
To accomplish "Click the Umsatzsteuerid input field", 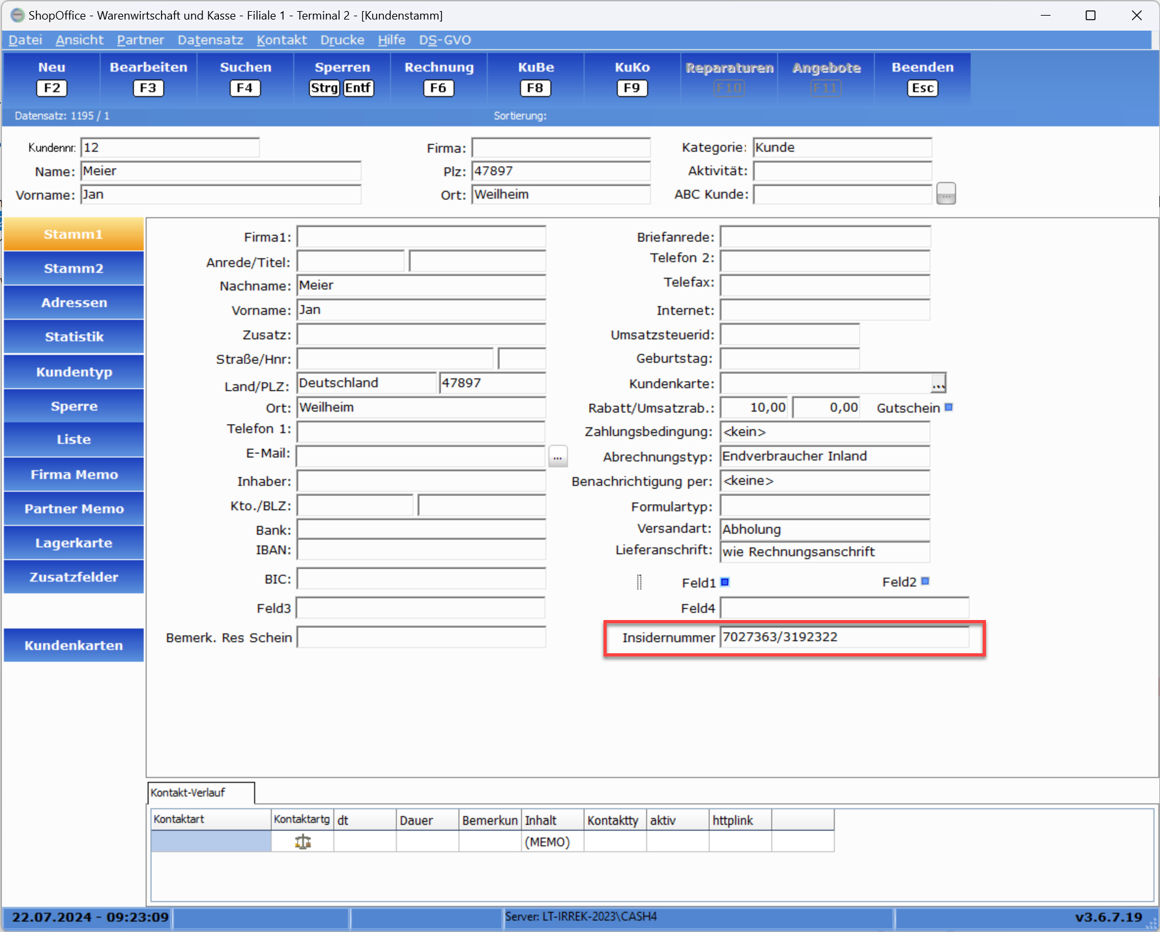I will click(790, 335).
